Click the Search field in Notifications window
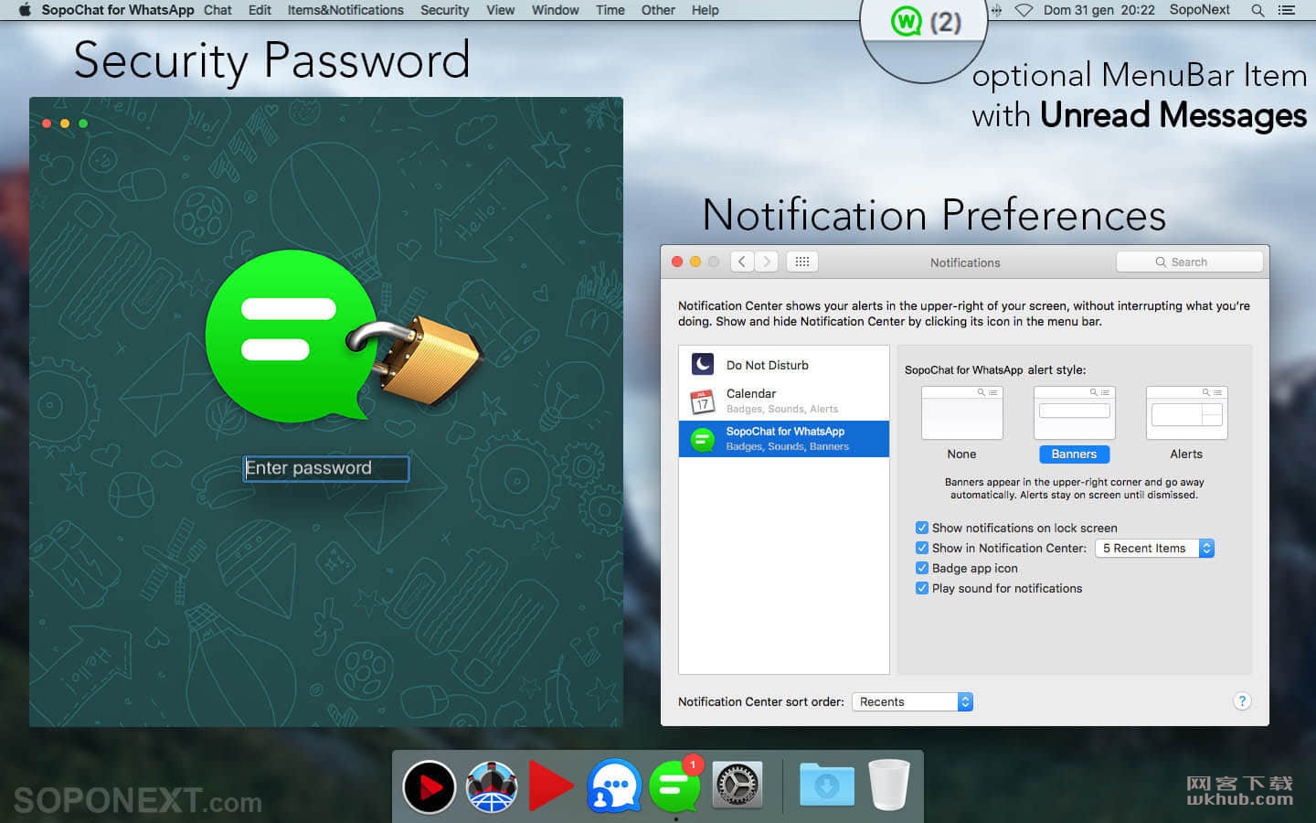The image size is (1316, 823). point(1189,262)
